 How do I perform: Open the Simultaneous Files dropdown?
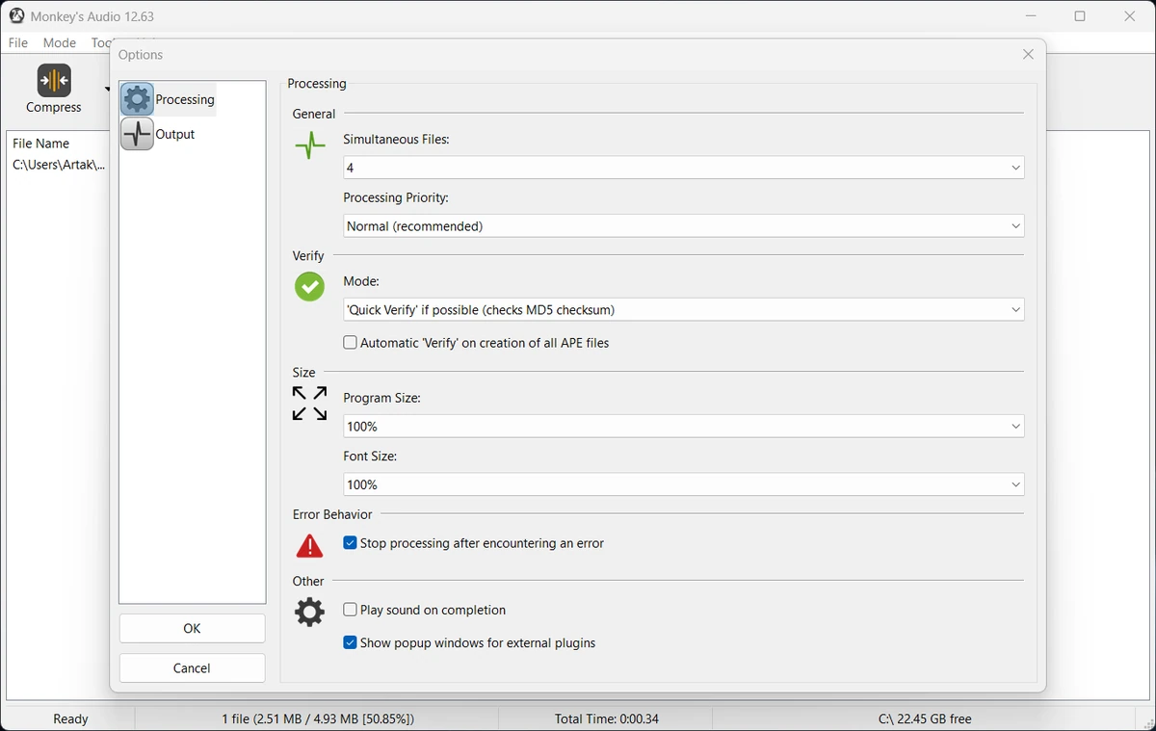684,168
